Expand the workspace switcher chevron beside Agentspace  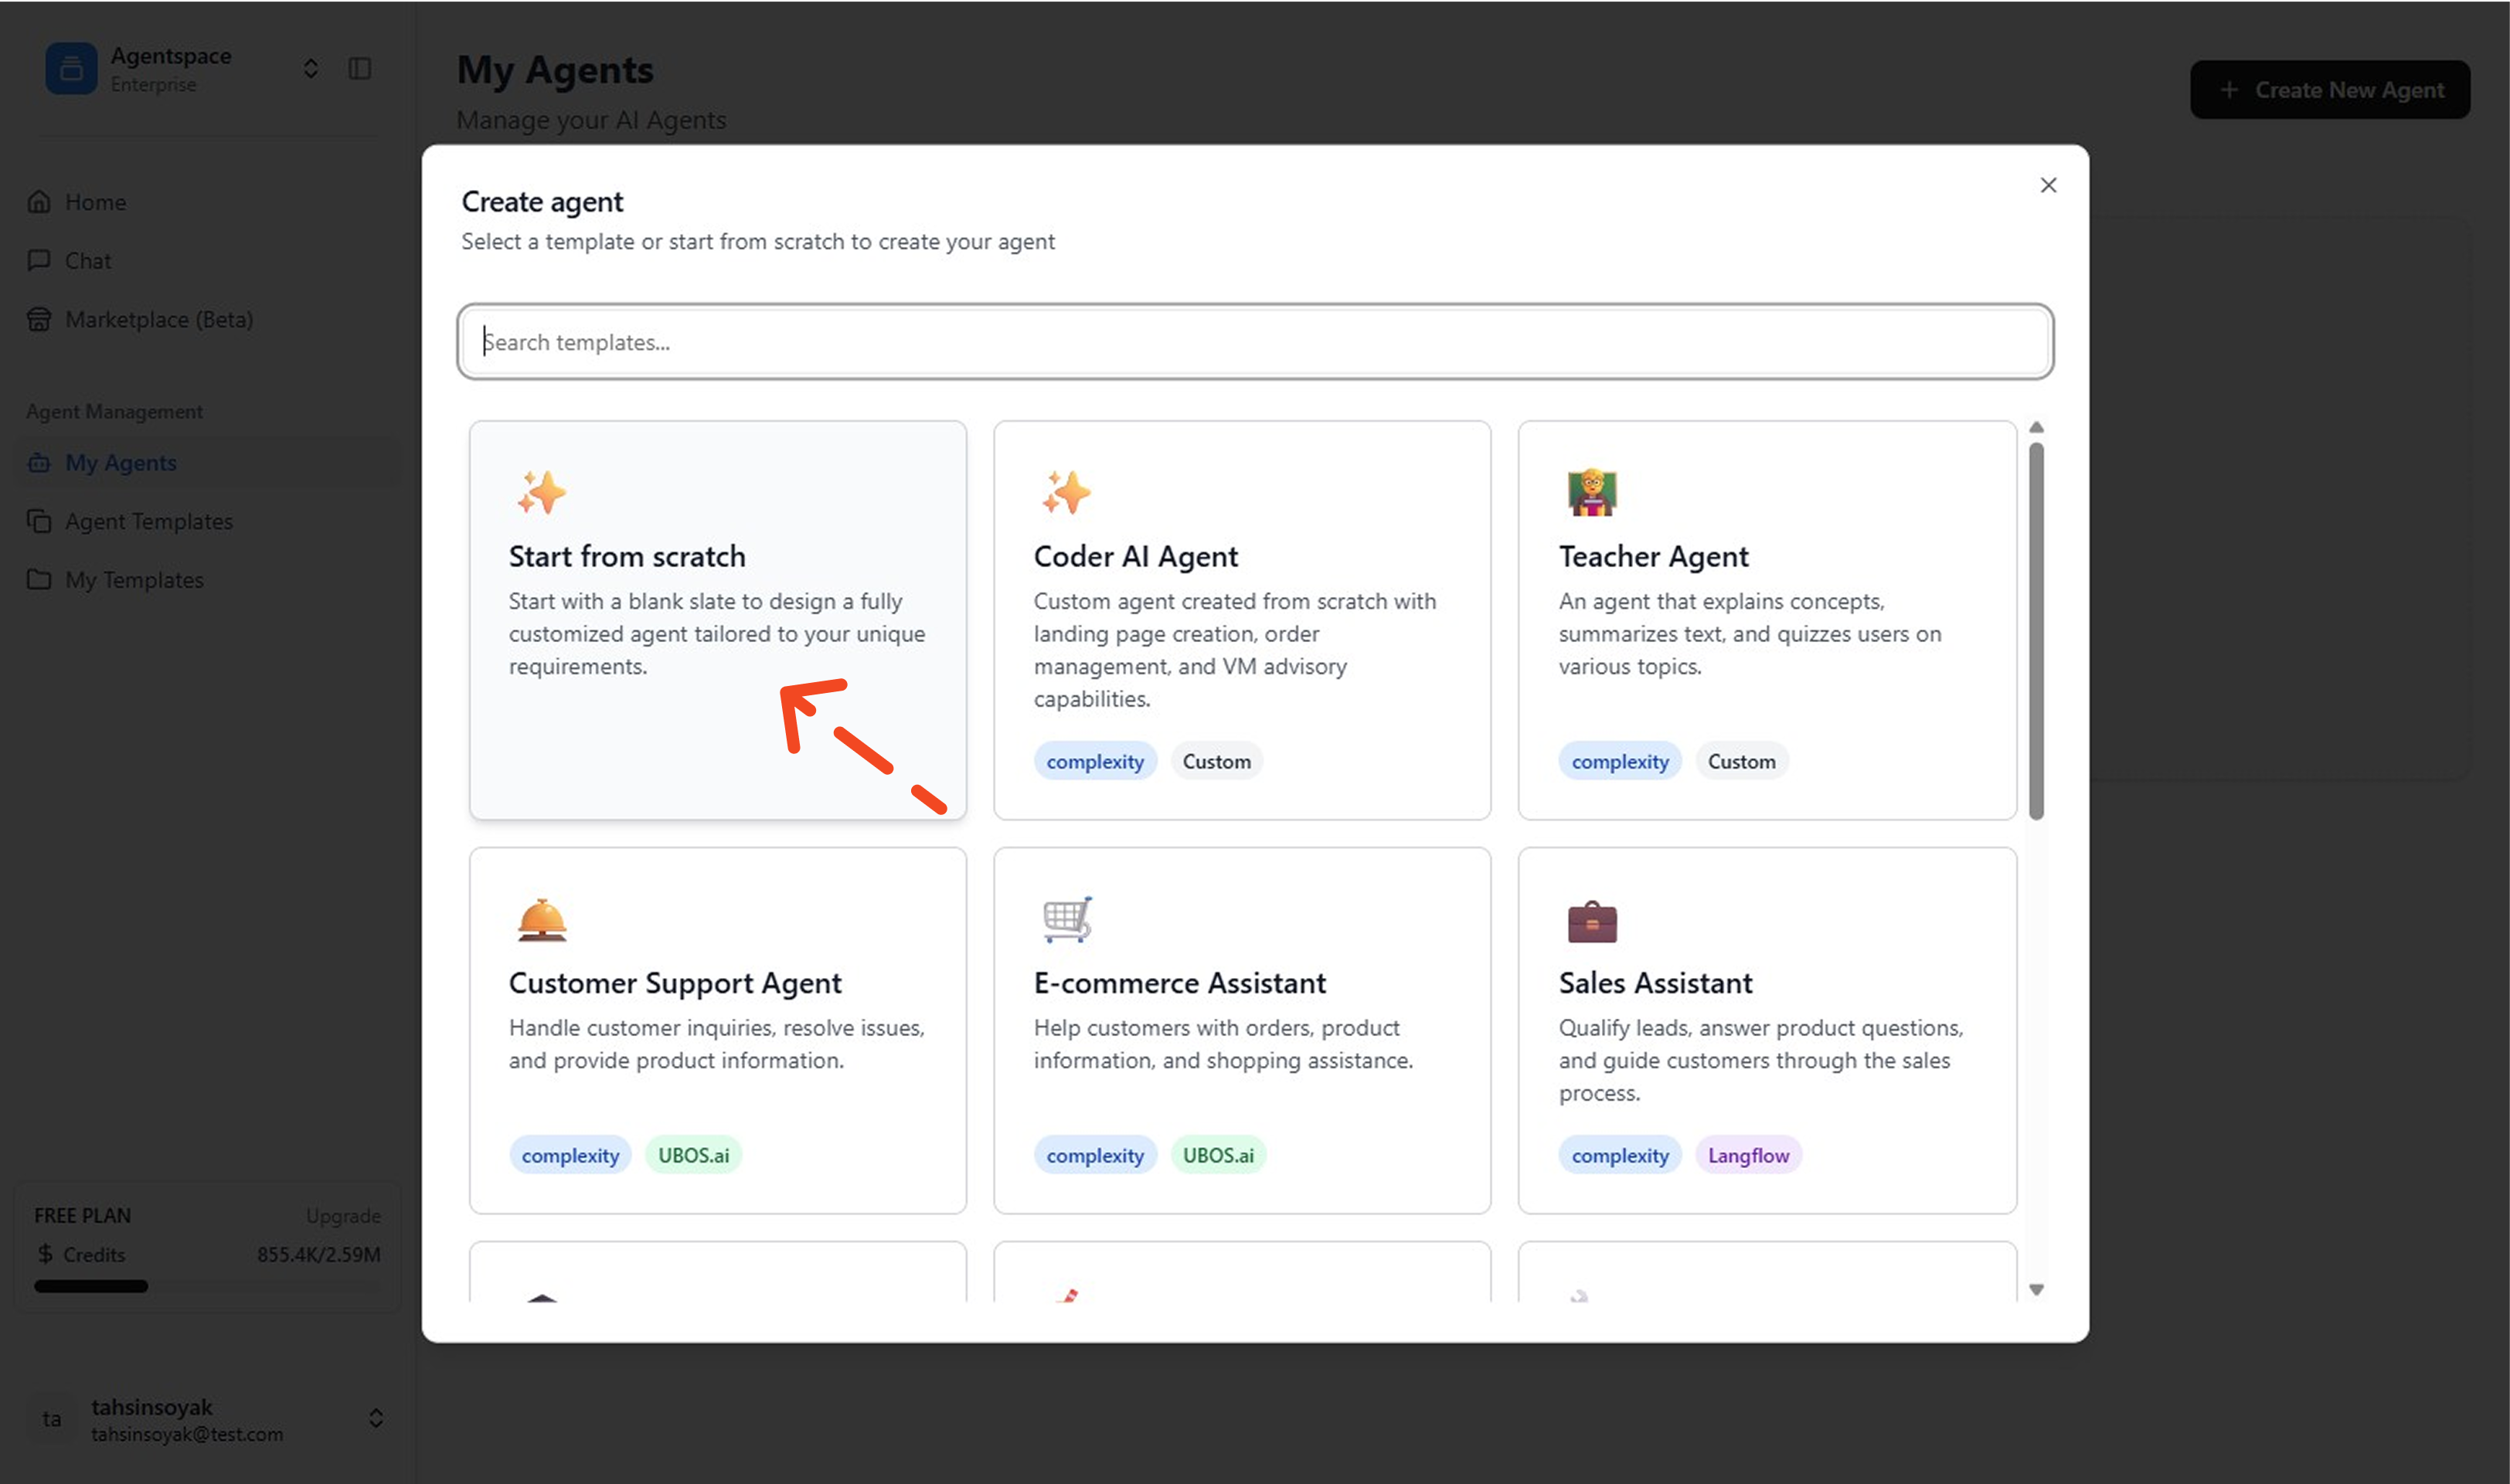(x=310, y=68)
